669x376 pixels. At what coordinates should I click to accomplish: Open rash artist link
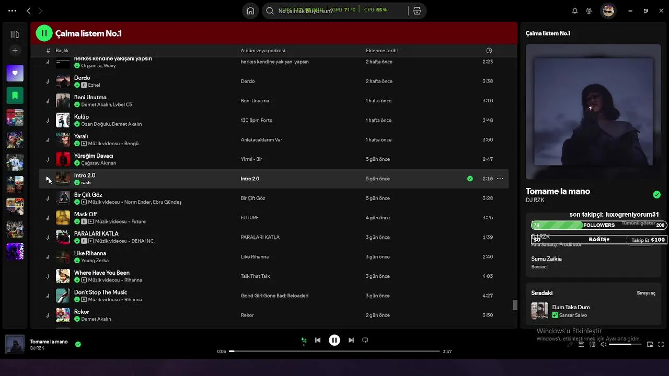tap(86, 183)
